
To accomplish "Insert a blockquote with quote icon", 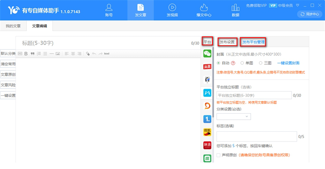I will click(32, 54).
